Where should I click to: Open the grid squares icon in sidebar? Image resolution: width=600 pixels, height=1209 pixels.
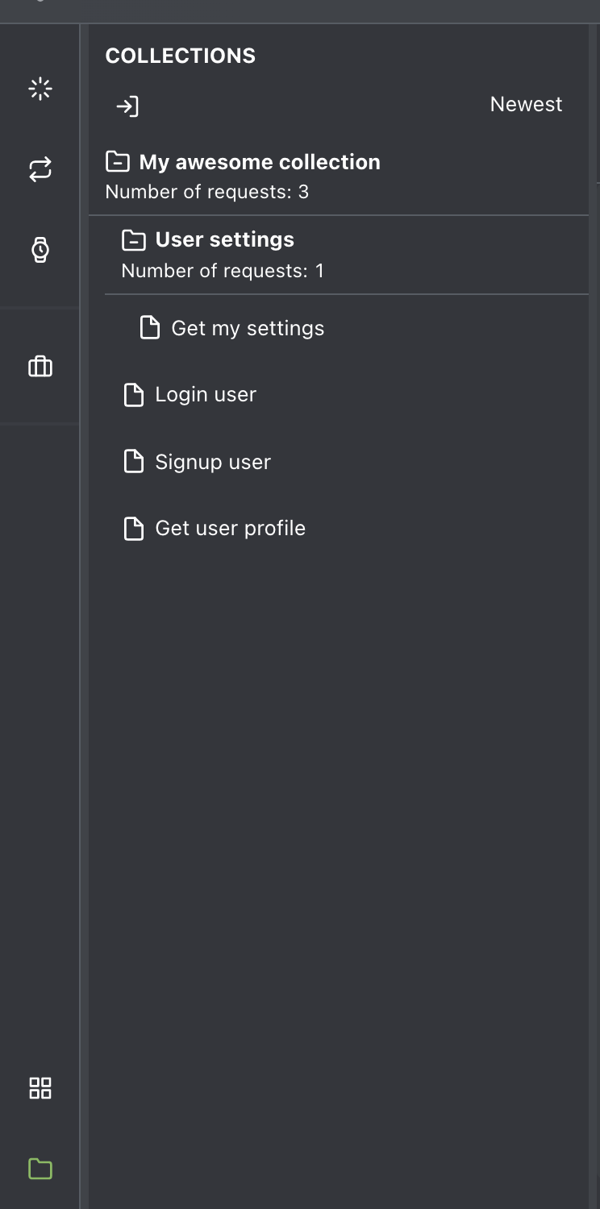[x=40, y=1088]
